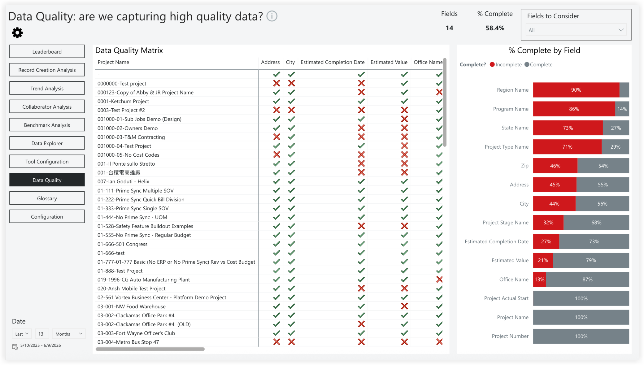Image resolution: width=644 pixels, height=365 pixels.
Task: Click Address red X for 001000-03-T&M Contracting
Action: click(276, 137)
